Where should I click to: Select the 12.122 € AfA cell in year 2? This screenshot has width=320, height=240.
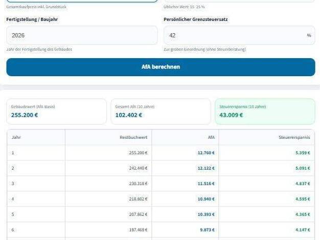pos(206,168)
